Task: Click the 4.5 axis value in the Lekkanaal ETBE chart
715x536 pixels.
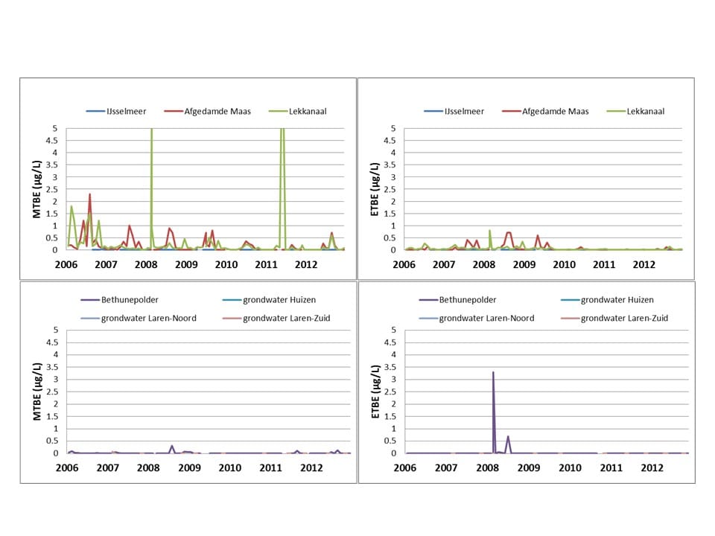Action: tap(390, 141)
